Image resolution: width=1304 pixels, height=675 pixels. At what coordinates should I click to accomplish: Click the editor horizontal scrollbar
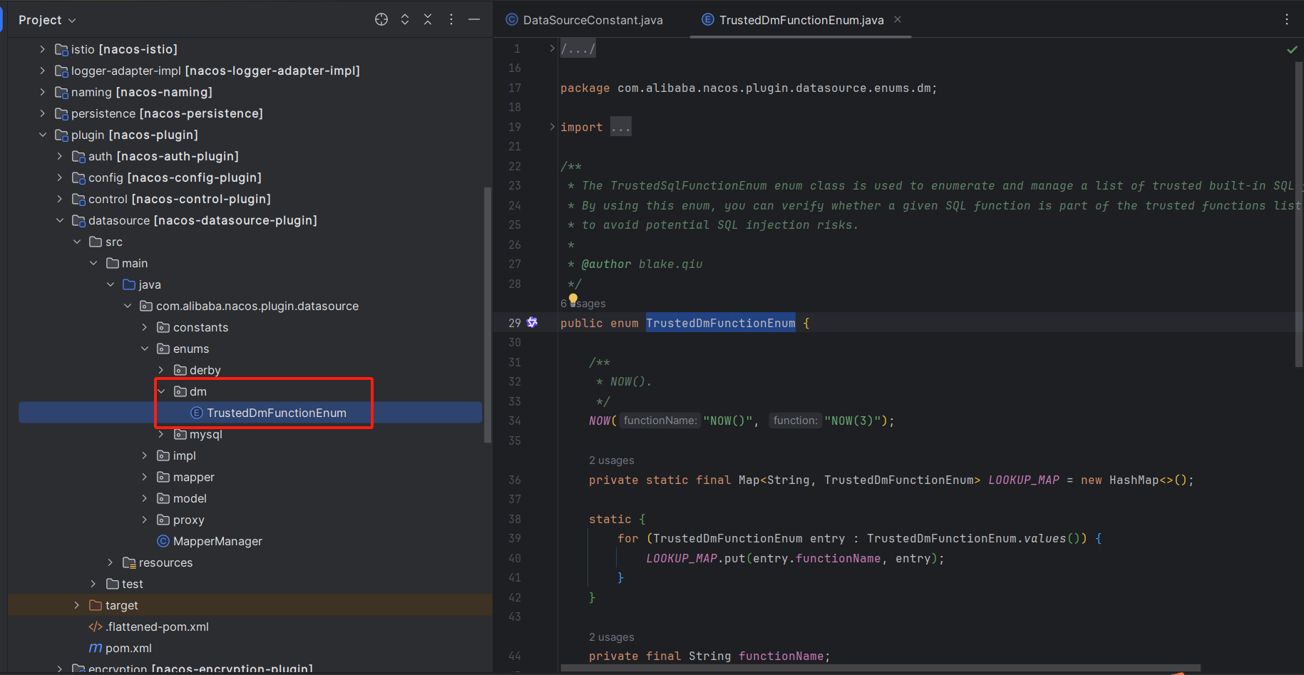coord(881,669)
